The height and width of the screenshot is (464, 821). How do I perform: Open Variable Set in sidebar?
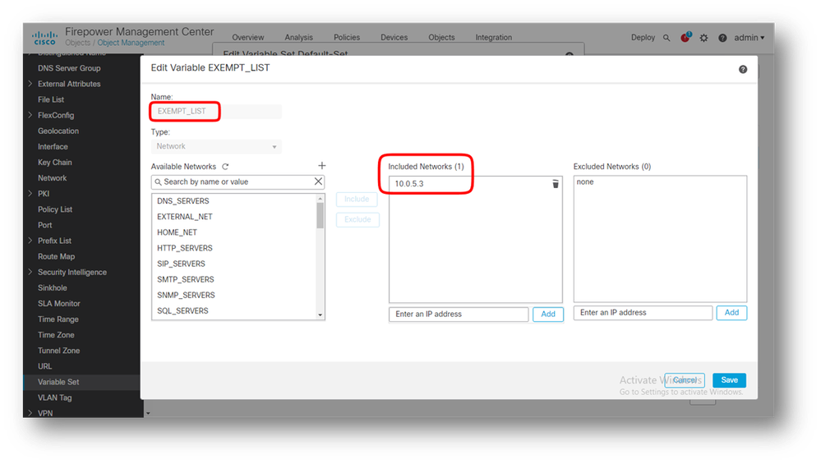(x=58, y=382)
